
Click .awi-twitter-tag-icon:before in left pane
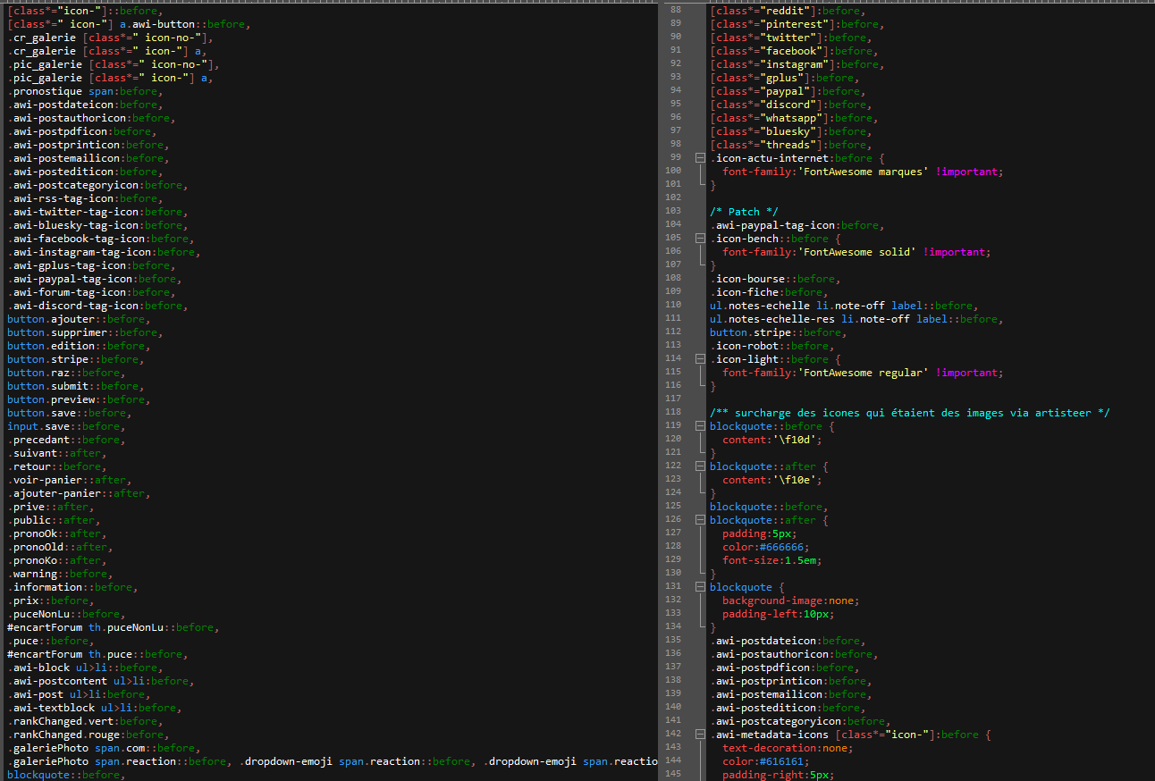(97, 212)
